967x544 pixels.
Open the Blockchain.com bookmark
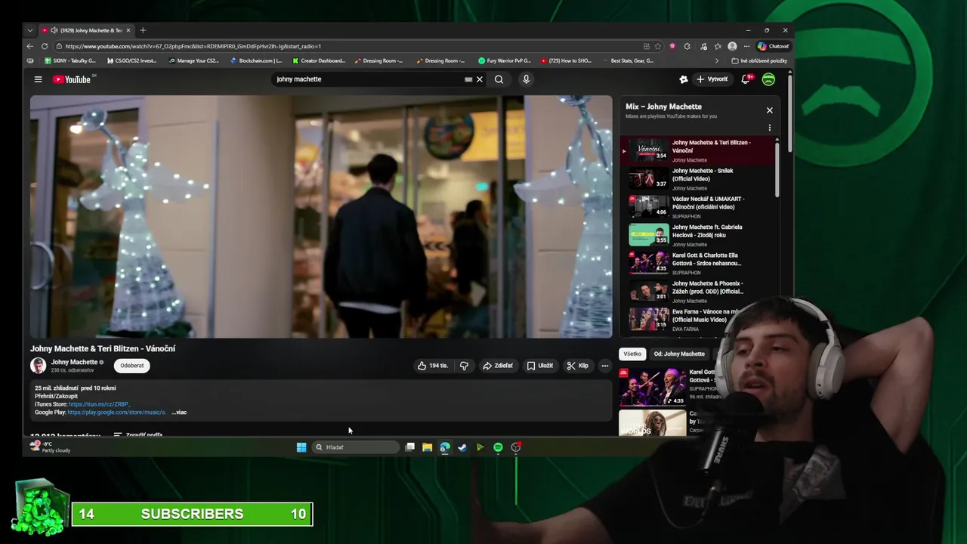click(256, 60)
